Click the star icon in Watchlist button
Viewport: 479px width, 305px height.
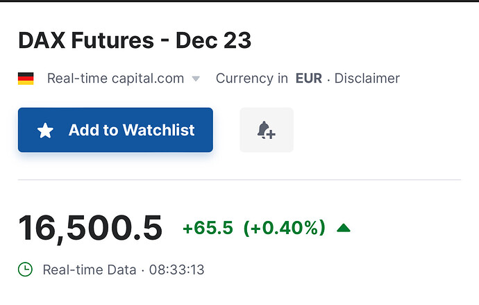click(45, 131)
